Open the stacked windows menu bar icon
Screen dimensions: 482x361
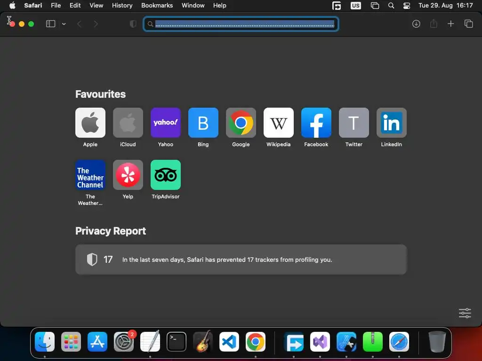click(375, 6)
